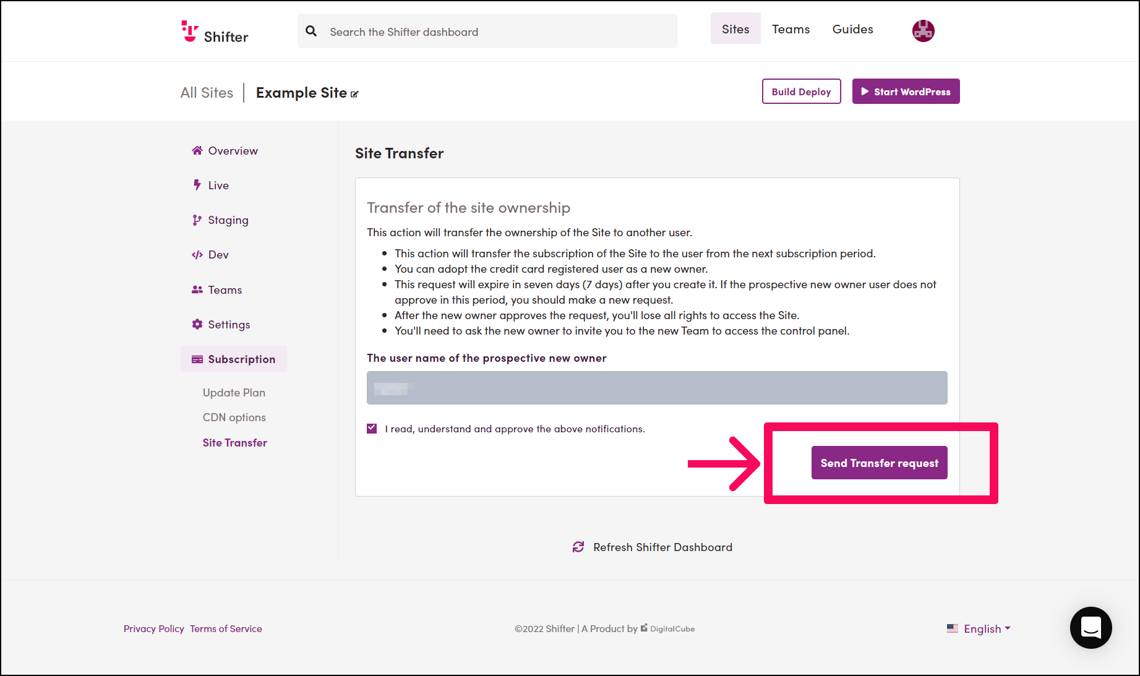Click the edit icon beside Example Site
The image size is (1140, 676).
click(x=354, y=94)
